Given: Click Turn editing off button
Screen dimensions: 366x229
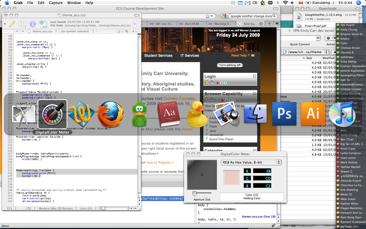Looking at the screenshot, I should pos(230,65).
